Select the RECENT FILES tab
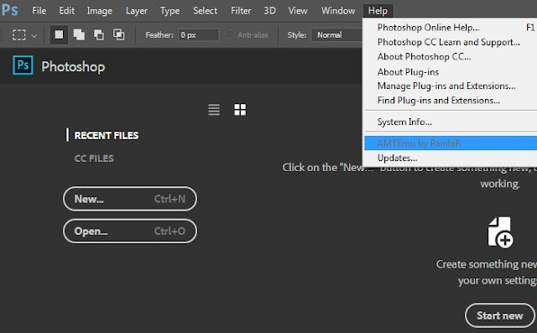The width and height of the screenshot is (537, 333). coord(107,136)
